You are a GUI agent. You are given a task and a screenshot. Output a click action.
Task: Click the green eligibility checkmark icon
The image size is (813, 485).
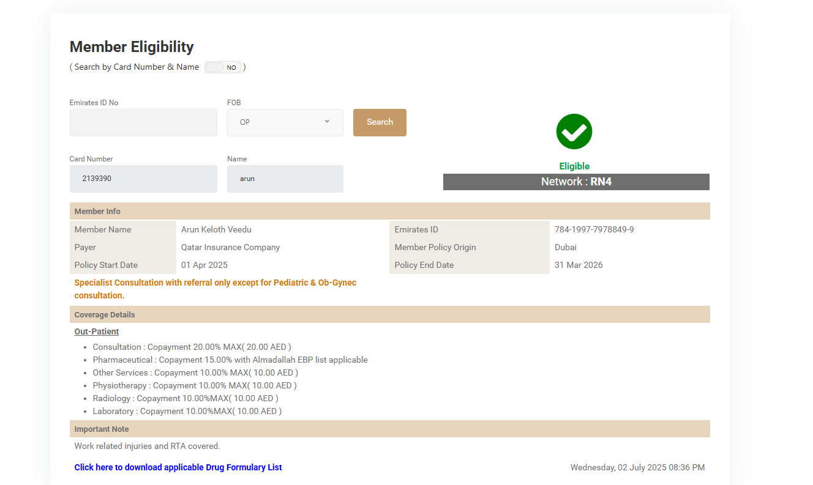(x=574, y=131)
